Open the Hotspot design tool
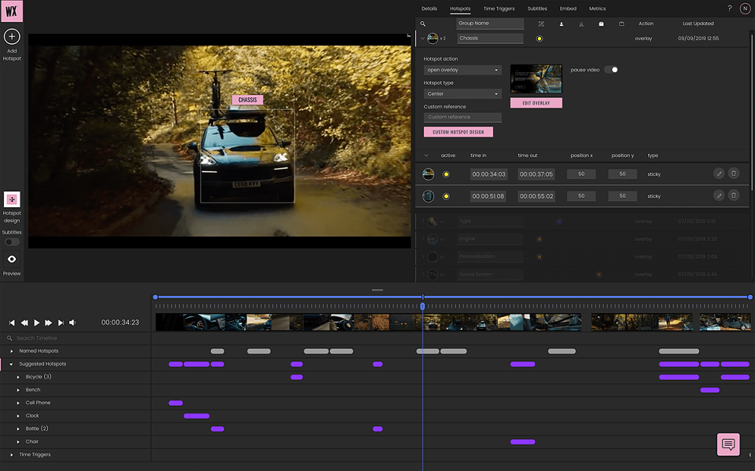755x471 pixels. (12, 199)
